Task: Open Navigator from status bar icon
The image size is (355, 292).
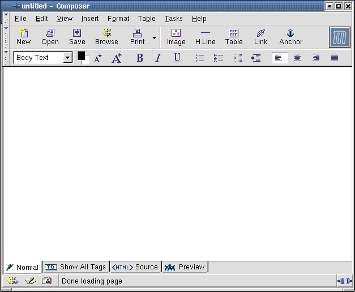Action: pyautogui.click(x=12, y=281)
